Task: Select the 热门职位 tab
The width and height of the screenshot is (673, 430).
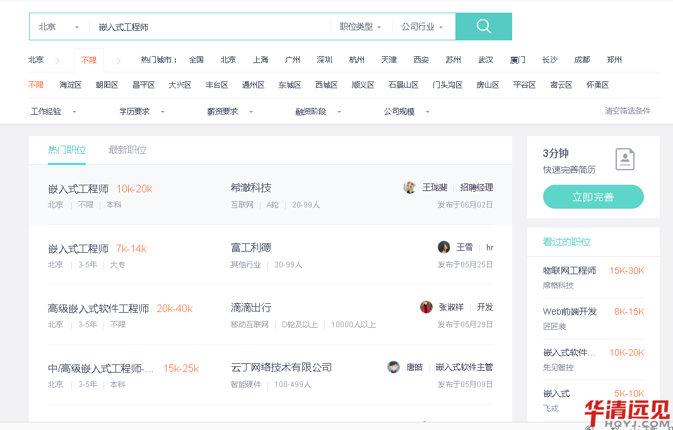Action: click(67, 150)
